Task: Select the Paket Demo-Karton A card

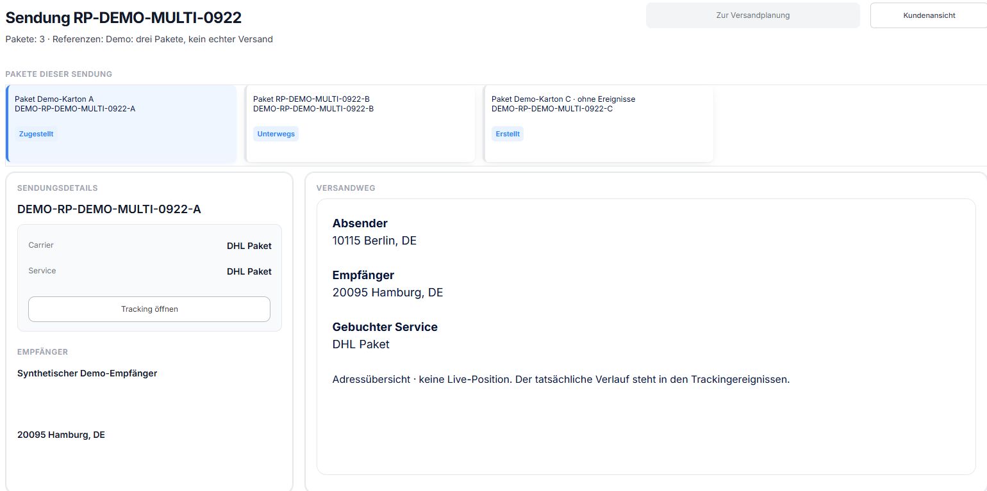Action: click(121, 124)
